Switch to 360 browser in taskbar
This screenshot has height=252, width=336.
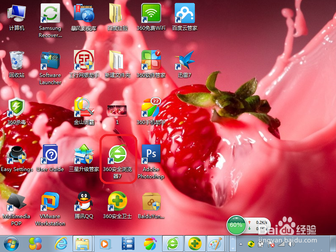[x=173, y=244]
